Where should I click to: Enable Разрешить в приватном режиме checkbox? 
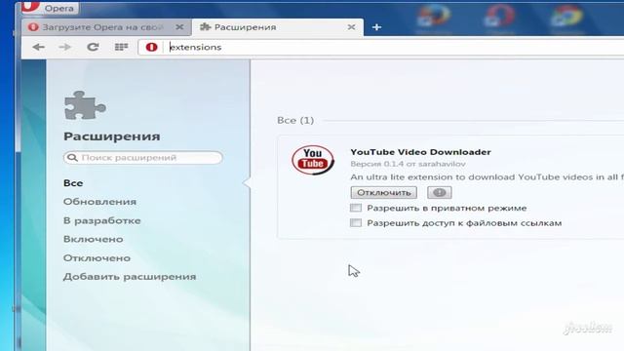[356, 208]
